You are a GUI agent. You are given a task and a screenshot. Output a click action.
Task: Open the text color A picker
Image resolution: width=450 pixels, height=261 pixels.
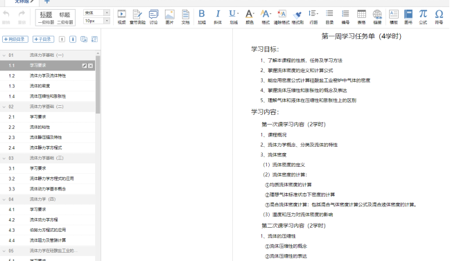click(x=250, y=17)
